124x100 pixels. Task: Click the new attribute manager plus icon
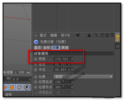(112, 35)
